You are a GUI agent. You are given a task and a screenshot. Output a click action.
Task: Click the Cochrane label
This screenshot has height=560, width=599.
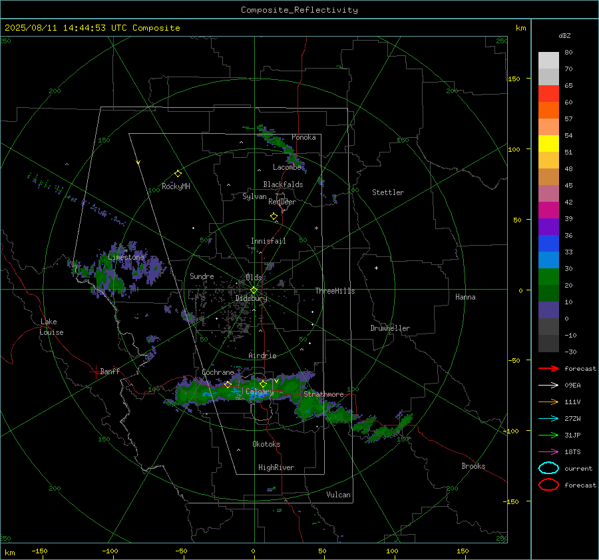pos(218,372)
